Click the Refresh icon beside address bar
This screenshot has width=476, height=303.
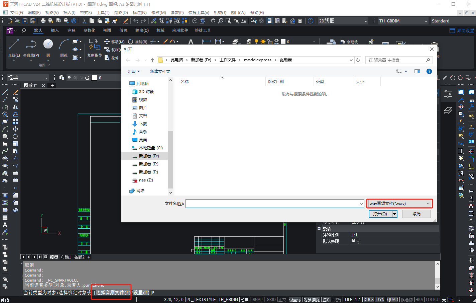coord(358,60)
